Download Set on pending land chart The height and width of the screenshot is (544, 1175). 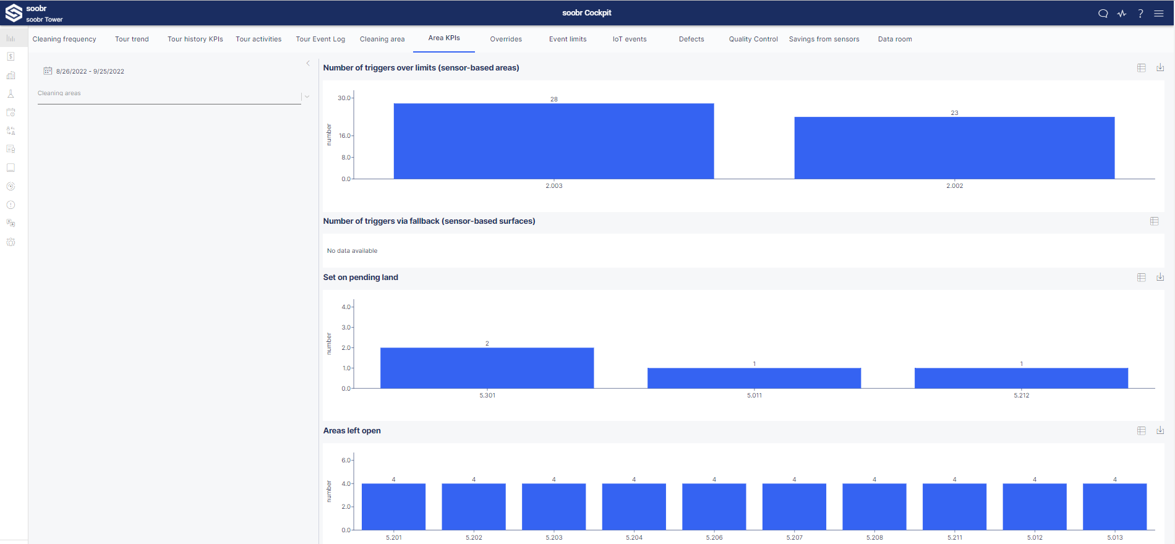tap(1160, 277)
